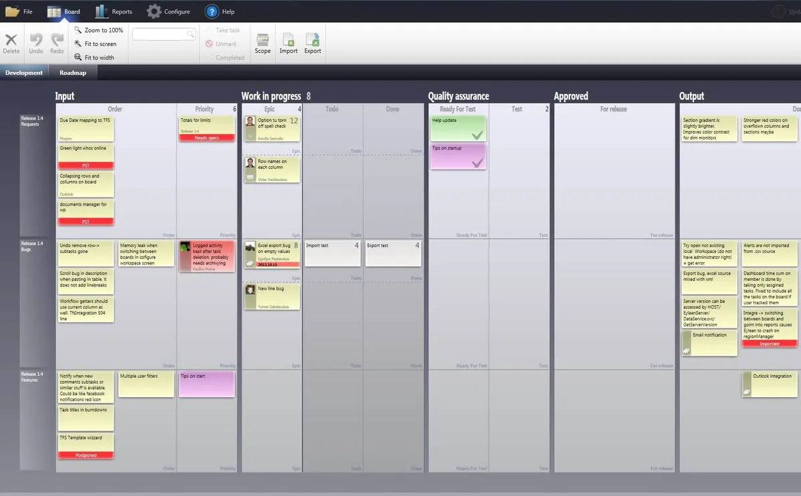Click the red 'Needs specs' label
801x496 pixels.
click(x=207, y=138)
